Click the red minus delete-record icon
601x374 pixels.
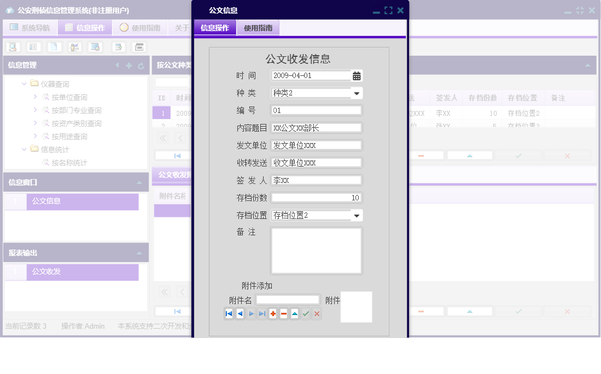tap(283, 313)
